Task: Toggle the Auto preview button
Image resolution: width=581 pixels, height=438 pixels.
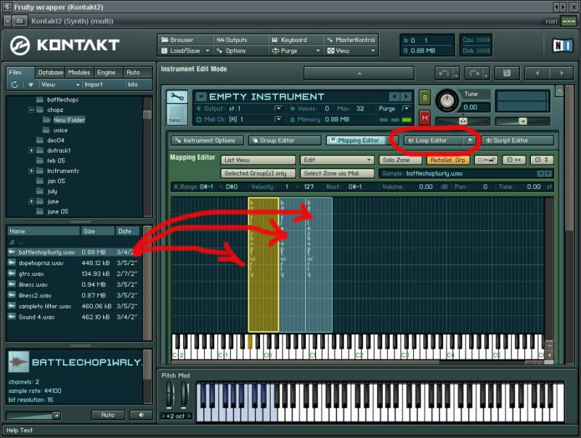Action: tap(107, 415)
